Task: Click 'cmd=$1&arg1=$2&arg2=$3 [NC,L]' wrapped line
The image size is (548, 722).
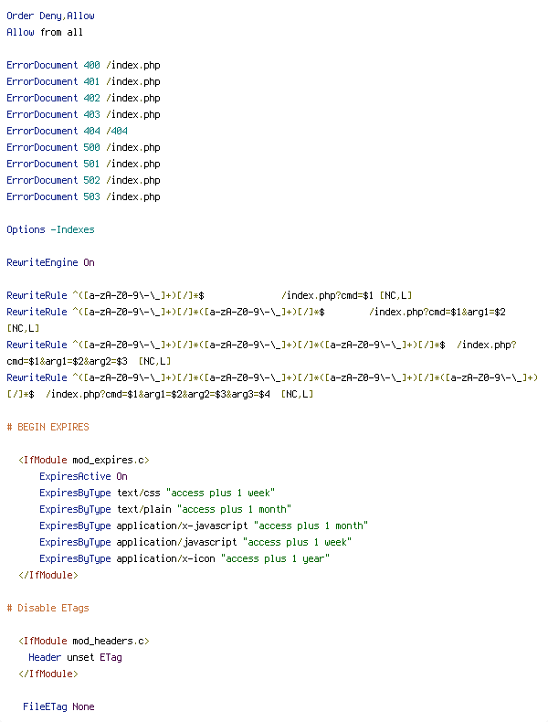Action: 89,362
